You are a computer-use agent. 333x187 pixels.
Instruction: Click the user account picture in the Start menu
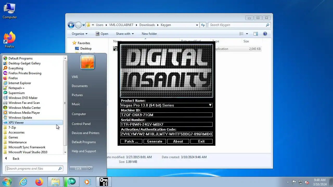coord(87,62)
